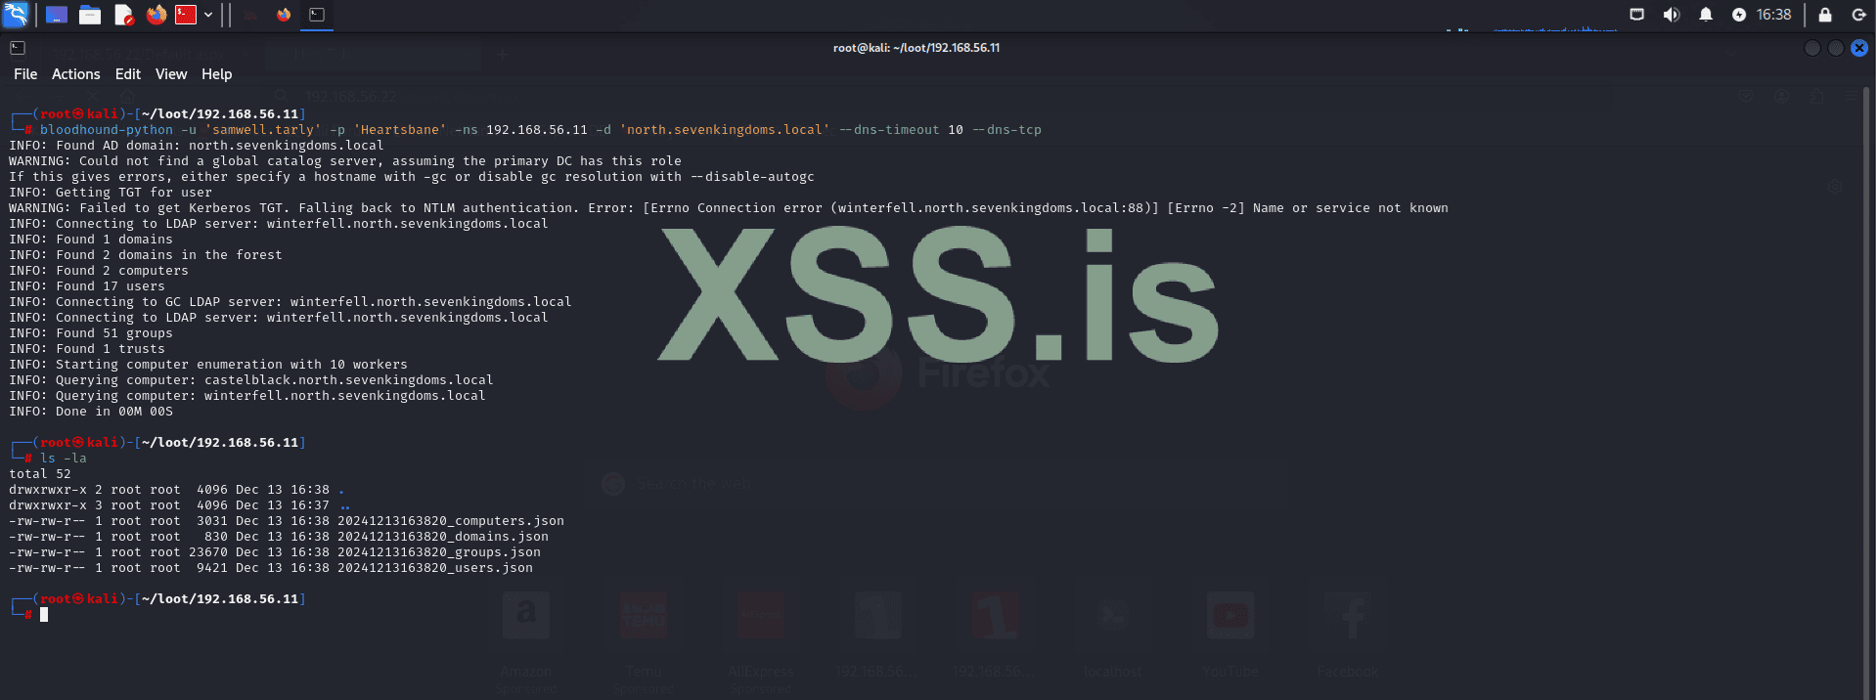Screen dimensions: 1876x700
Task: Click the terminal cursor at last prompt
Action: pos(44,615)
